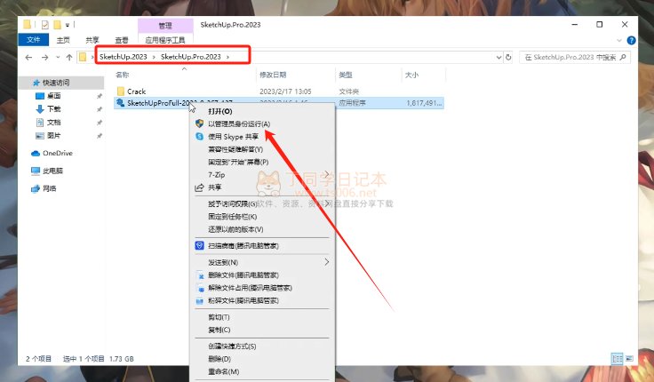Choose Restore previous versions (还原以前的版本)
654x382 pixels.
tap(235, 229)
